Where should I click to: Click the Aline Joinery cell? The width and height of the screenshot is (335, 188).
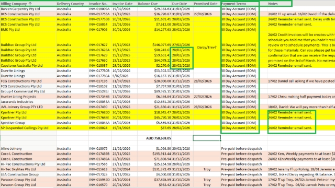28,148
